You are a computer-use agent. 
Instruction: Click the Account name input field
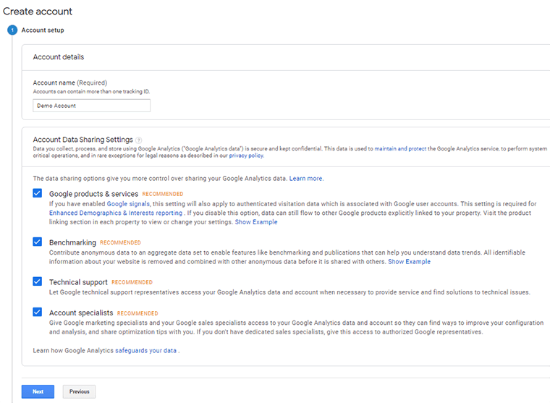click(x=92, y=106)
